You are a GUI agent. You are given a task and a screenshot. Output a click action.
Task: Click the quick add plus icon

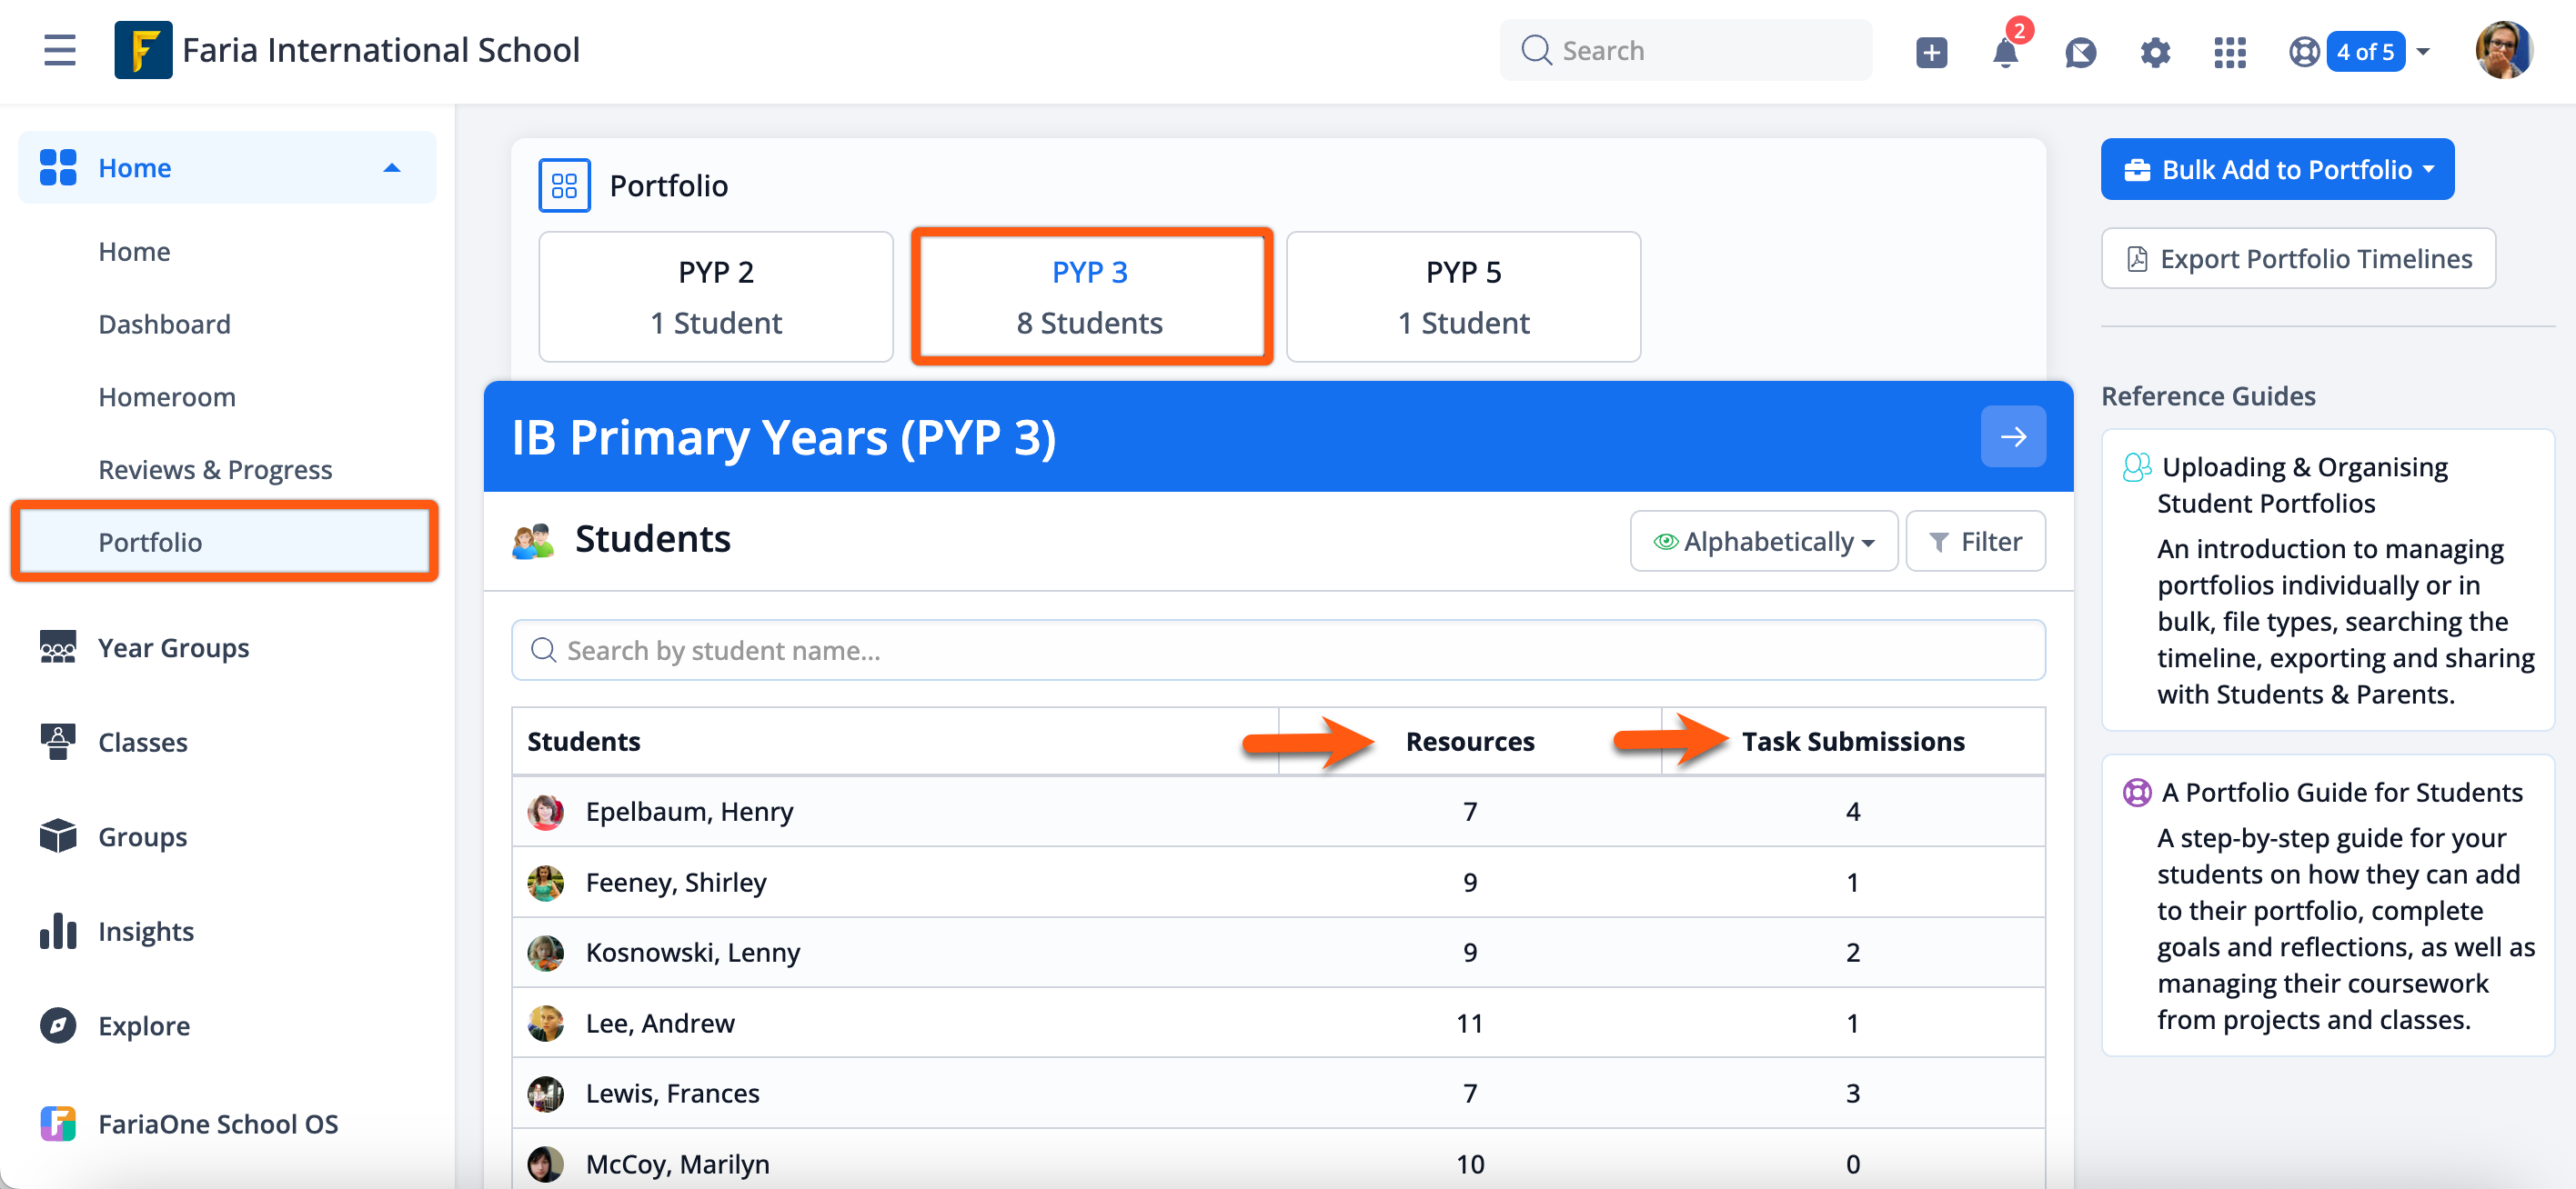[x=1931, y=50]
